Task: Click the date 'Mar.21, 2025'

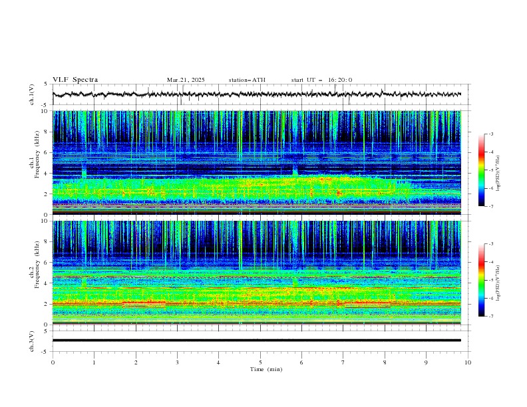Action: tap(186, 80)
